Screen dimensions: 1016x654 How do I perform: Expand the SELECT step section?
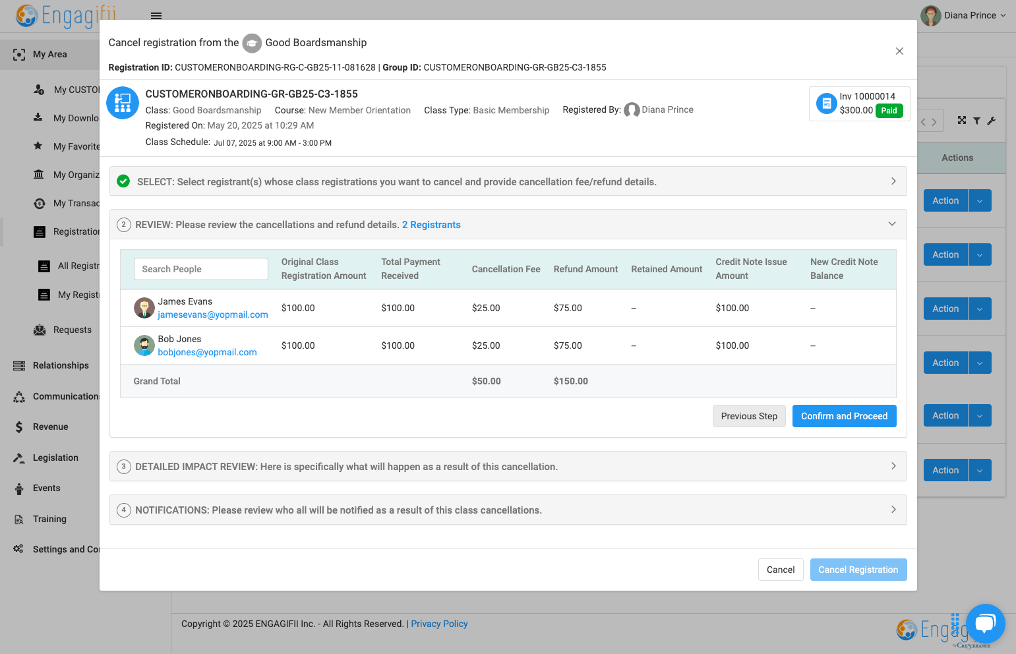(508, 181)
